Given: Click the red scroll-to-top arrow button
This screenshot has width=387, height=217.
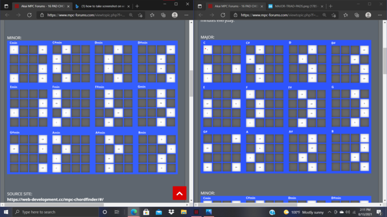Looking at the screenshot, I should pyautogui.click(x=180, y=193).
